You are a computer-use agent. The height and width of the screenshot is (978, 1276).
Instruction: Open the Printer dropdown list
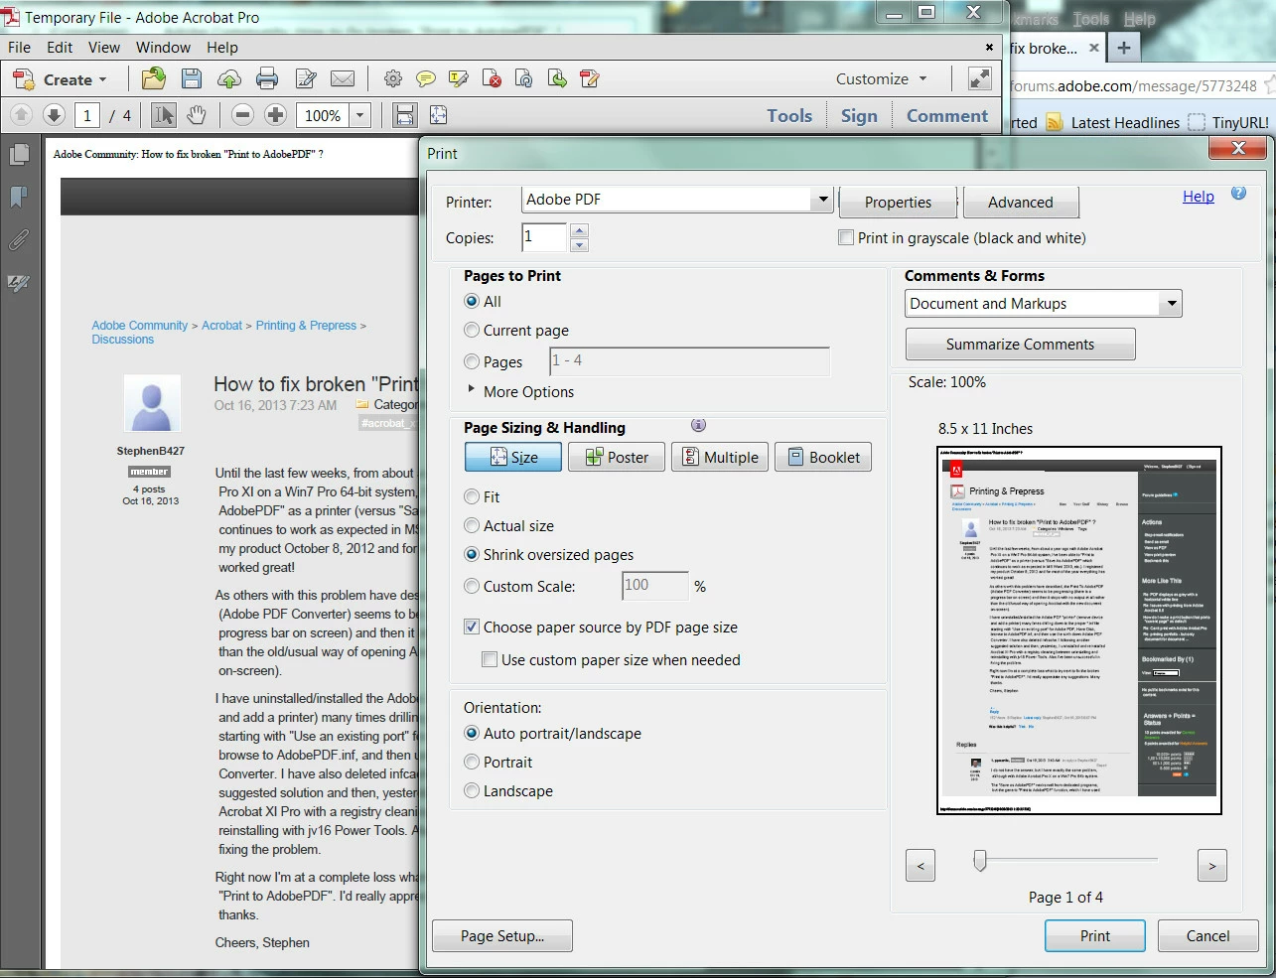822,200
